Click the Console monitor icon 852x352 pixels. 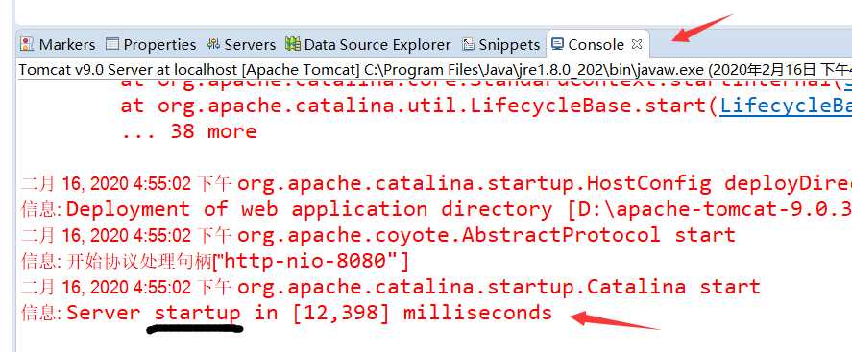click(x=557, y=44)
